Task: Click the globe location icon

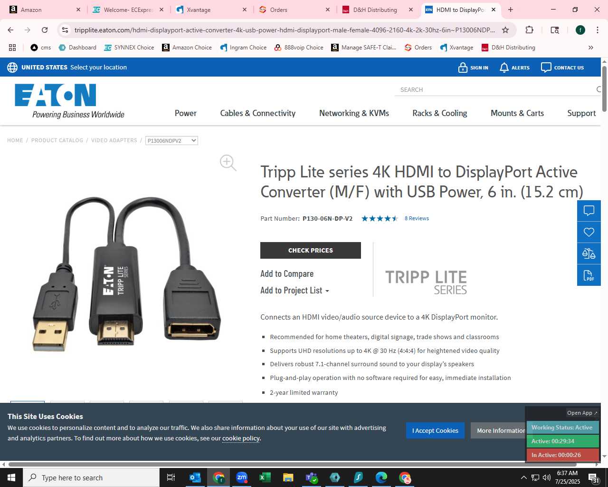Action: point(12,68)
